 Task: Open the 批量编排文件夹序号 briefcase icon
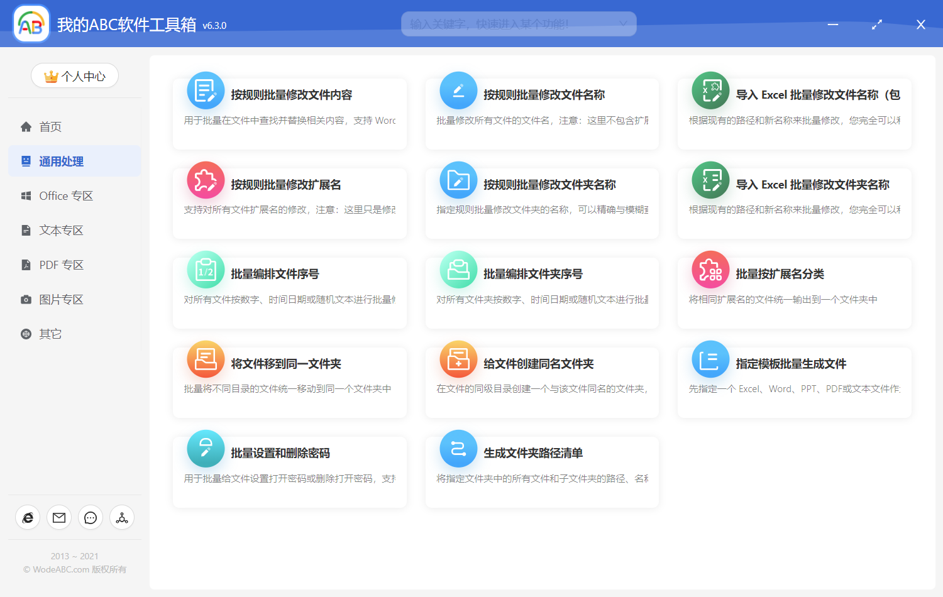(458, 270)
